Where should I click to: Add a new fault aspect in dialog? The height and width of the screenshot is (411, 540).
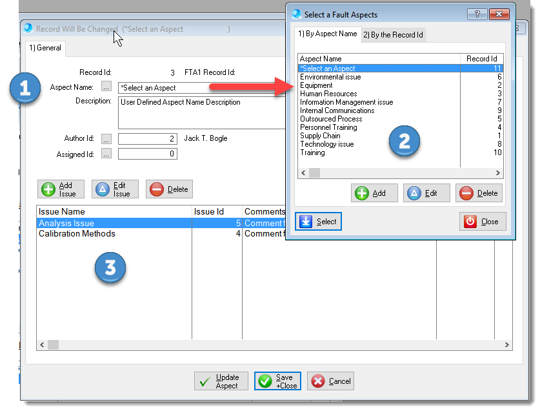374,193
